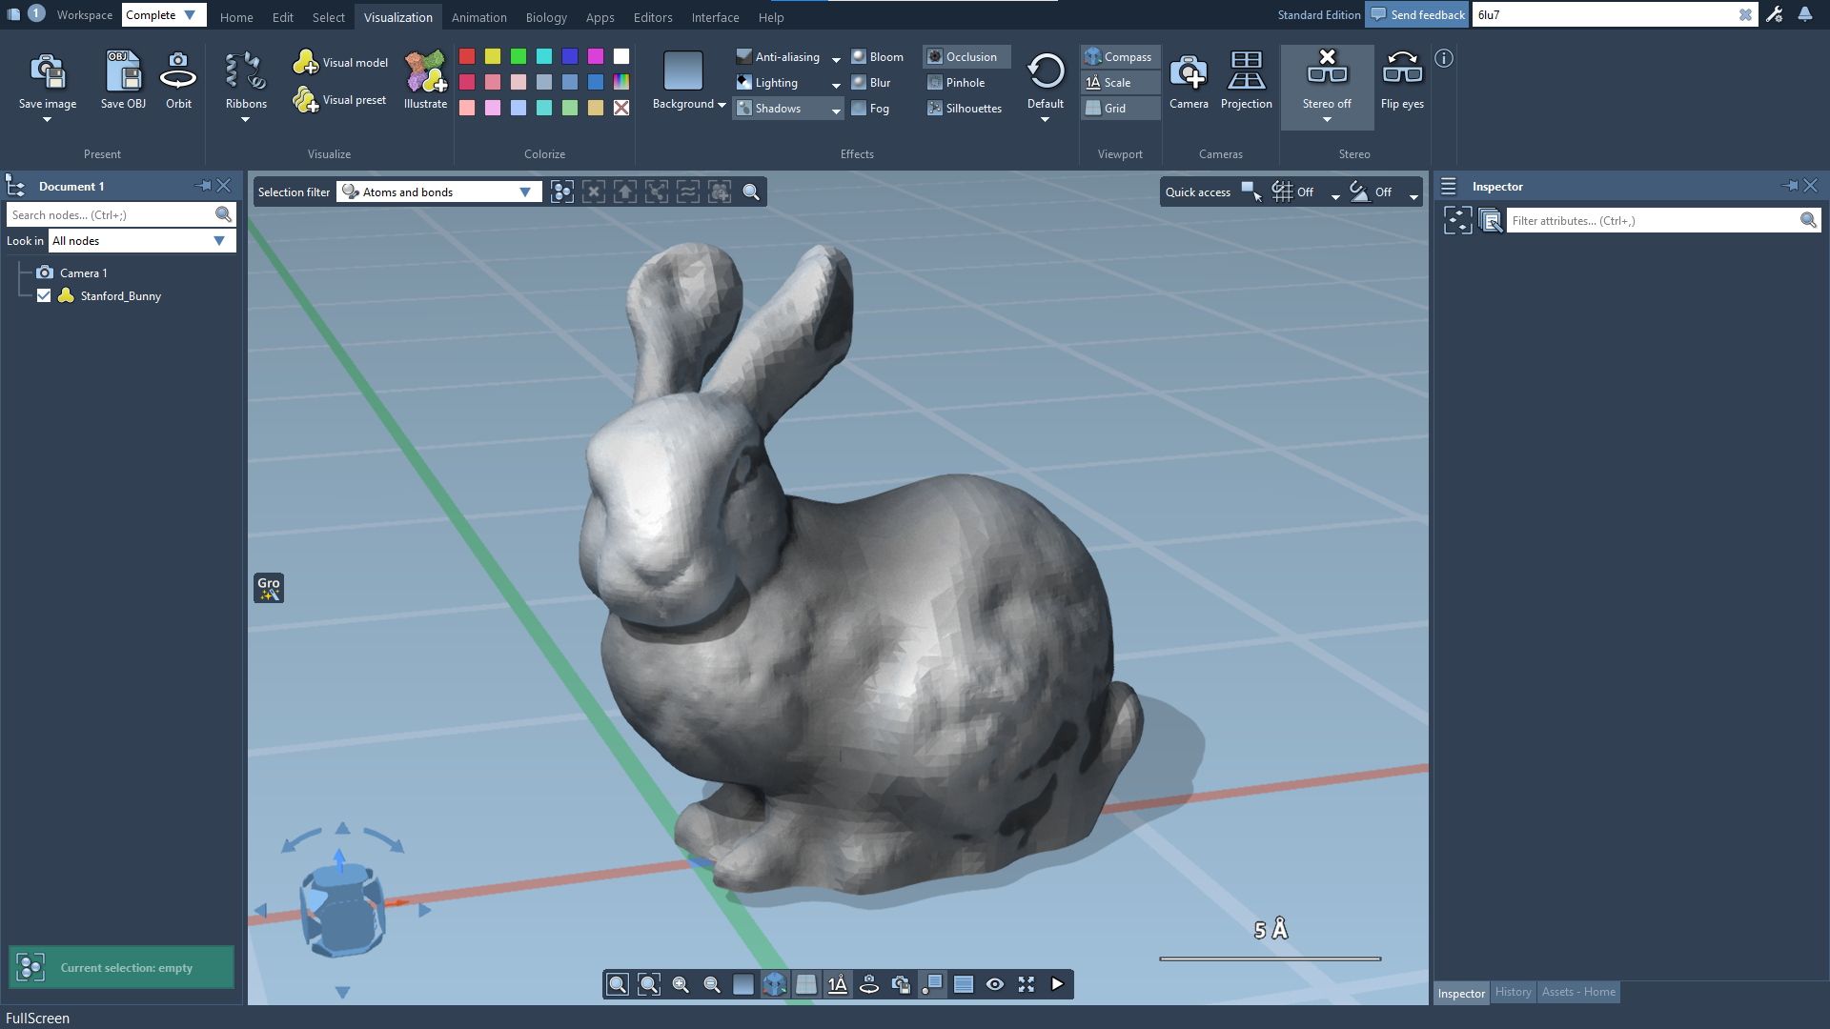Open the notifications bell
This screenshot has height=1029, width=1830.
pyautogui.click(x=1805, y=14)
